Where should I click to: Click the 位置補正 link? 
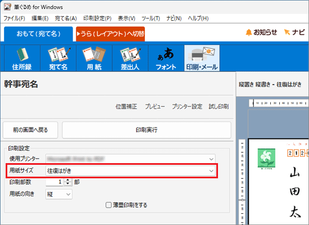click(x=126, y=106)
